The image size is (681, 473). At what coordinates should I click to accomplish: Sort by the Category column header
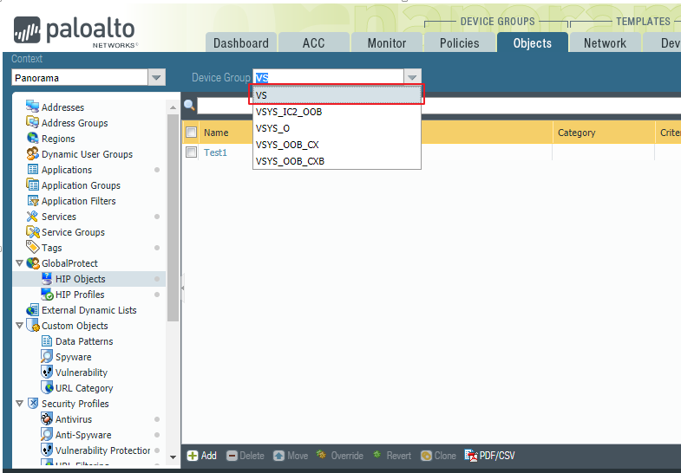tap(603, 133)
